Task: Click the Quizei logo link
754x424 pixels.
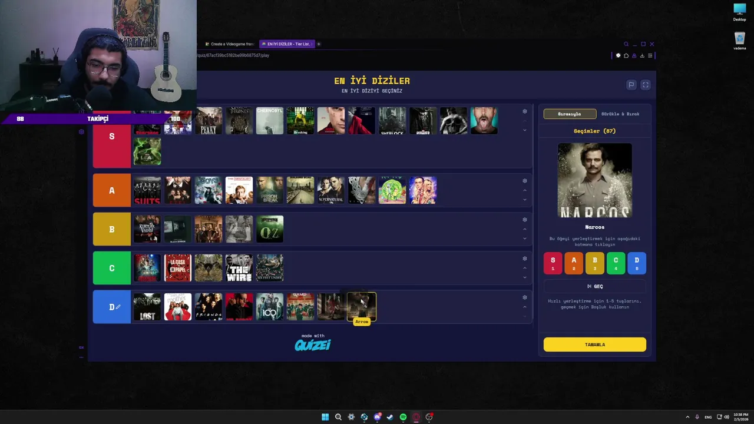Action: [313, 344]
